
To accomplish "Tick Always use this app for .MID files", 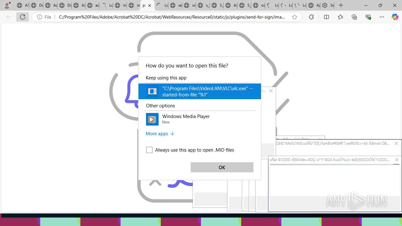I will click(x=149, y=150).
